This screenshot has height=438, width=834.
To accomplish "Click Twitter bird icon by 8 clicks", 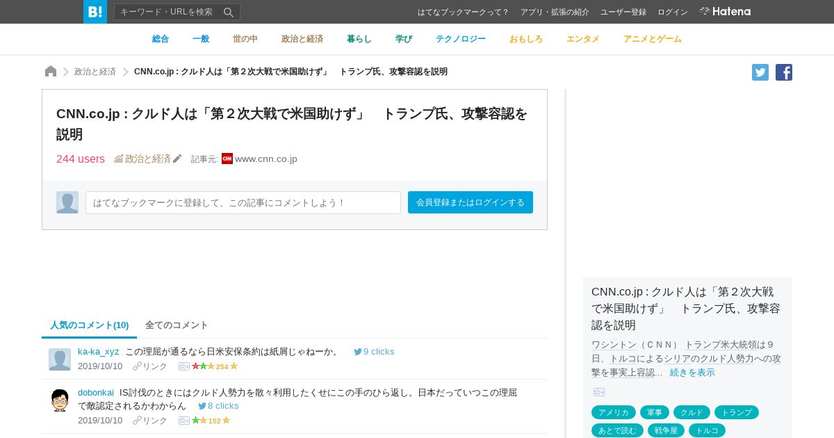I will 202,406.
